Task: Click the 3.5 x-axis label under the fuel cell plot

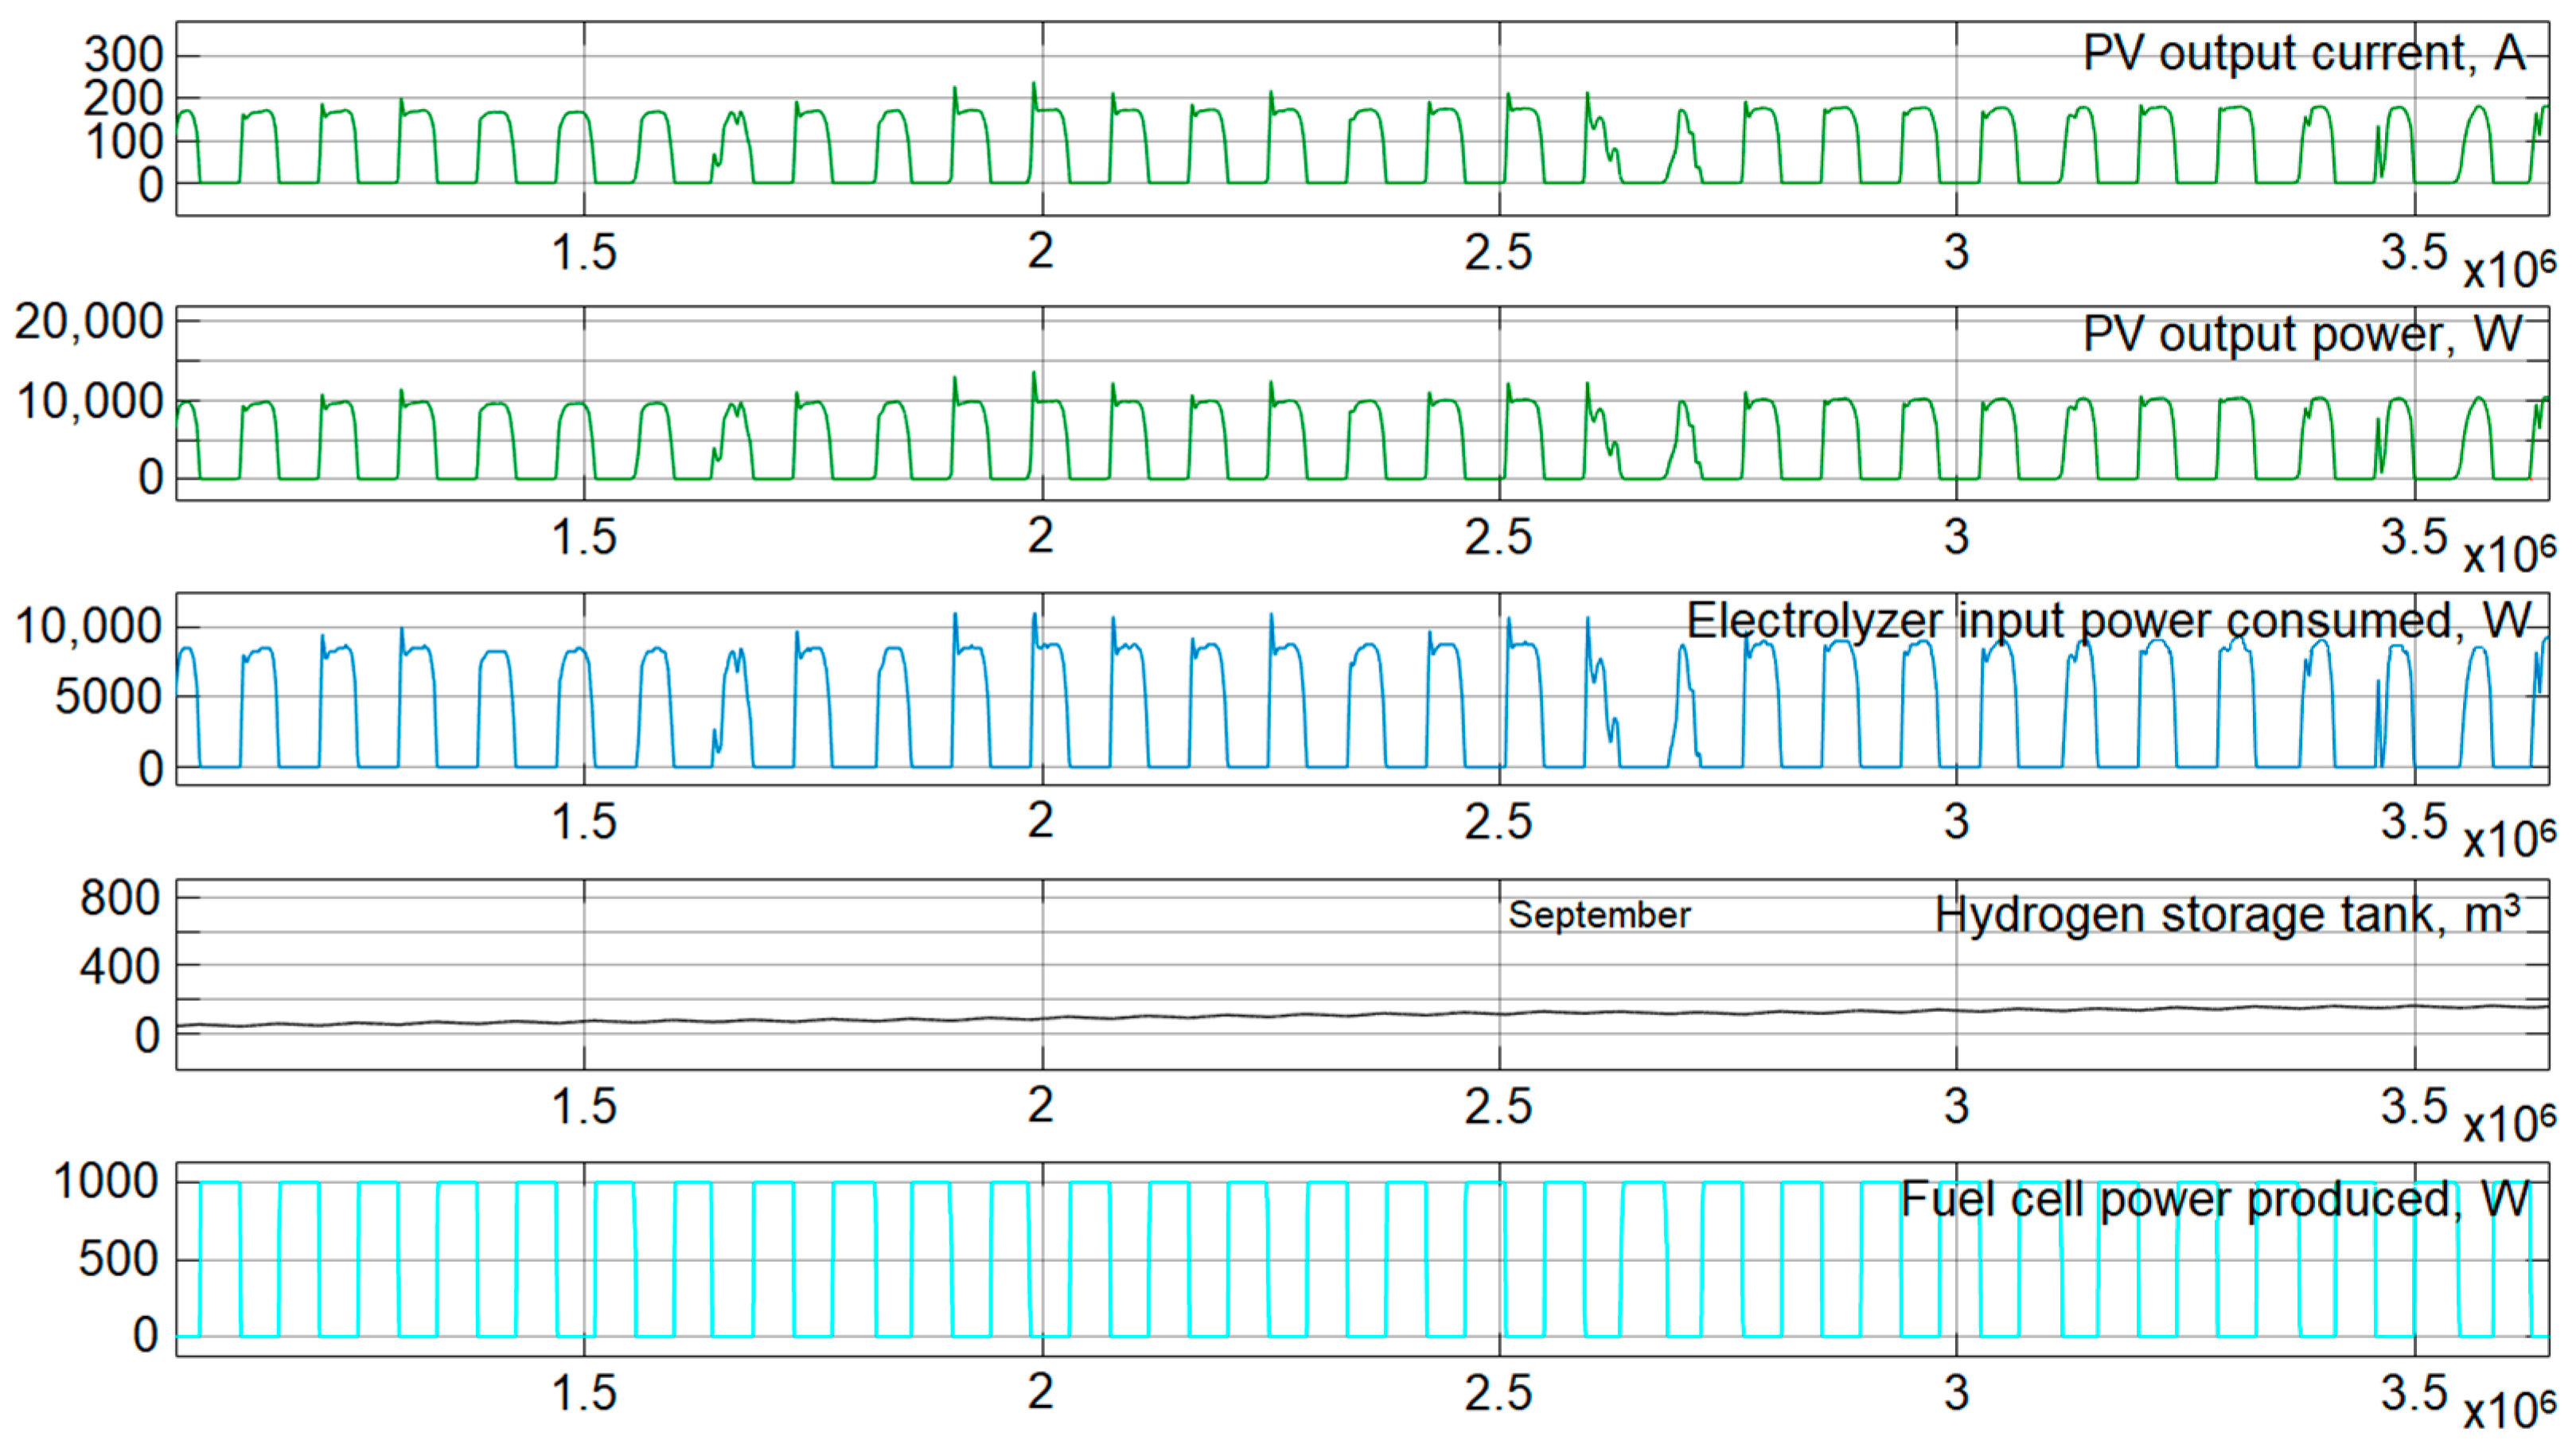Action: [x=2413, y=1391]
